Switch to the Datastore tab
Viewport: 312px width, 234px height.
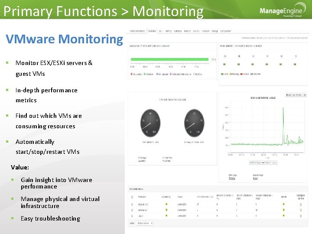click(x=178, y=31)
